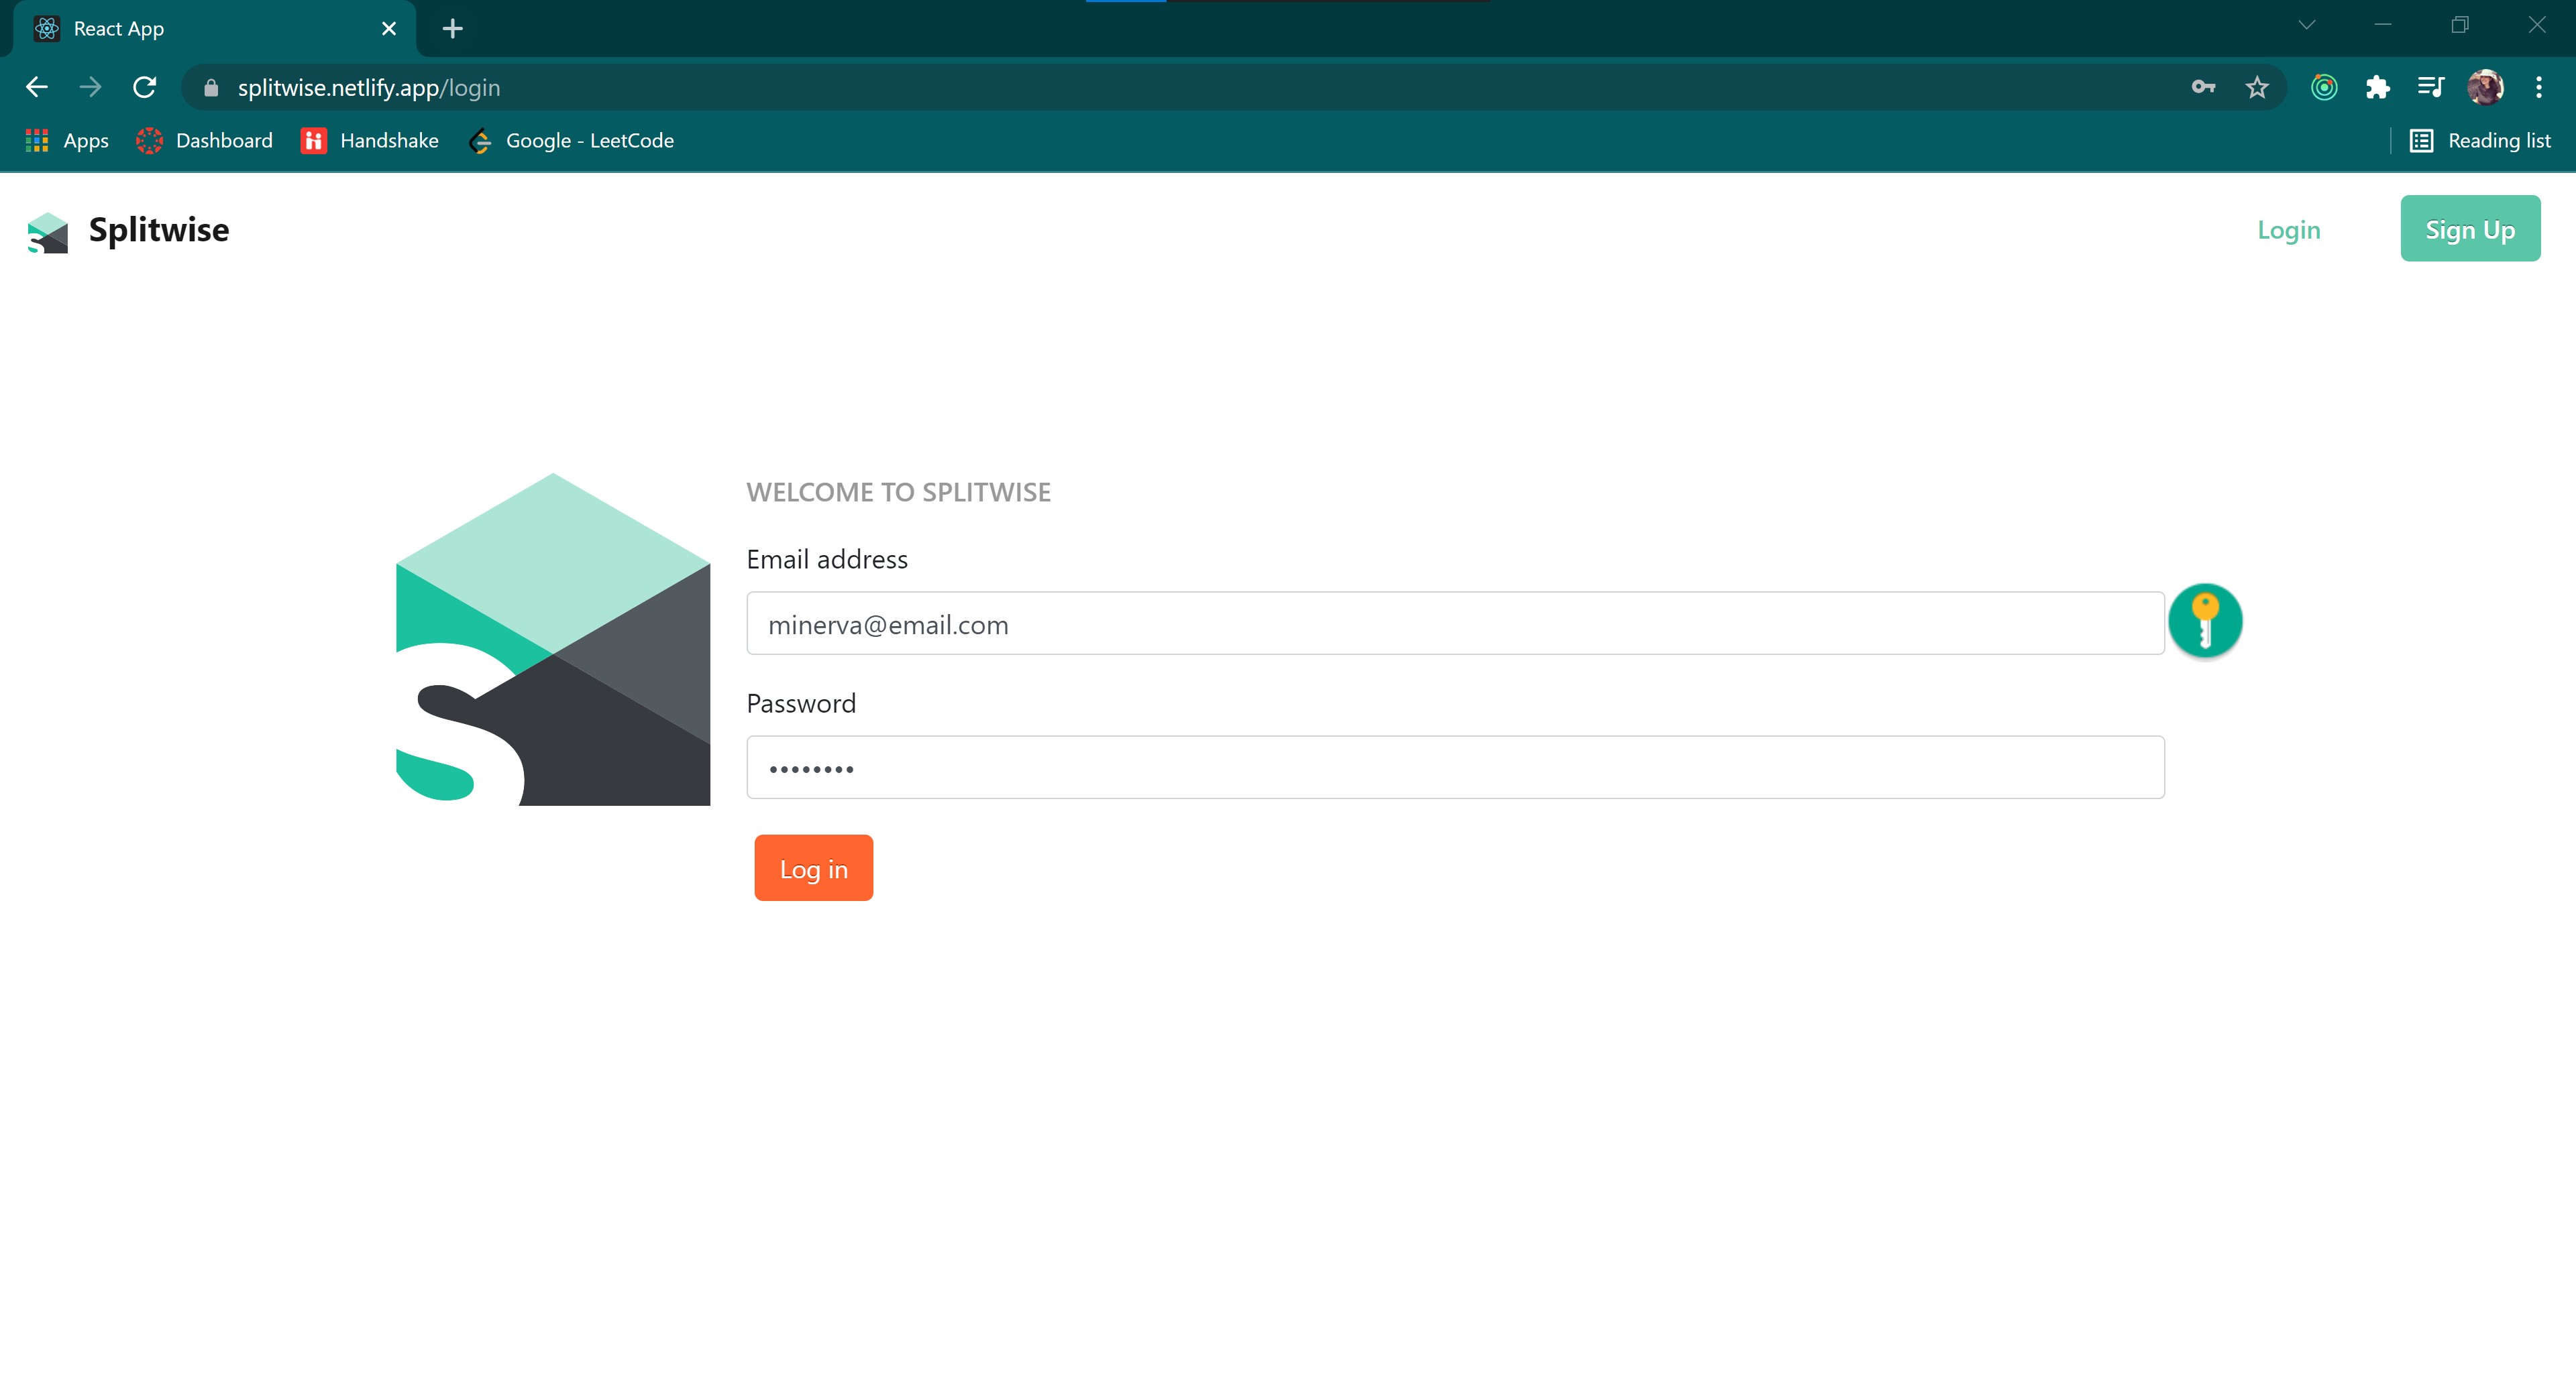This screenshot has height=1379, width=2576.
Task: Open Chrome three-dot menu
Action: pos(2538,88)
